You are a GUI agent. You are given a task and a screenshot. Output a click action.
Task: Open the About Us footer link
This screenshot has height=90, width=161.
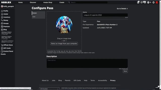coord(45,80)
